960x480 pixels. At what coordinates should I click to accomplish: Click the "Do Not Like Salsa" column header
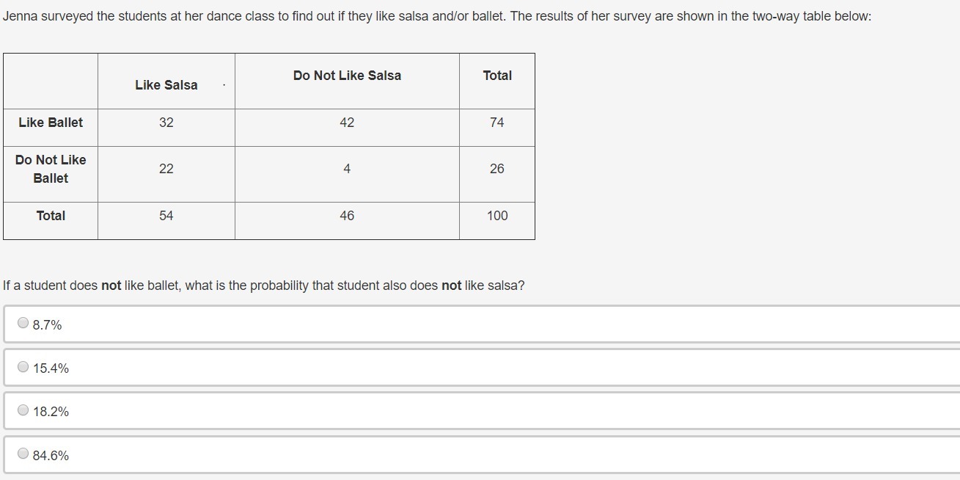347,76
